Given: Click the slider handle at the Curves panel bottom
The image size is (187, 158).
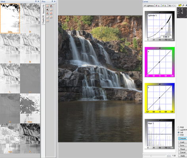Looking at the screenshot, I should pos(151,156).
